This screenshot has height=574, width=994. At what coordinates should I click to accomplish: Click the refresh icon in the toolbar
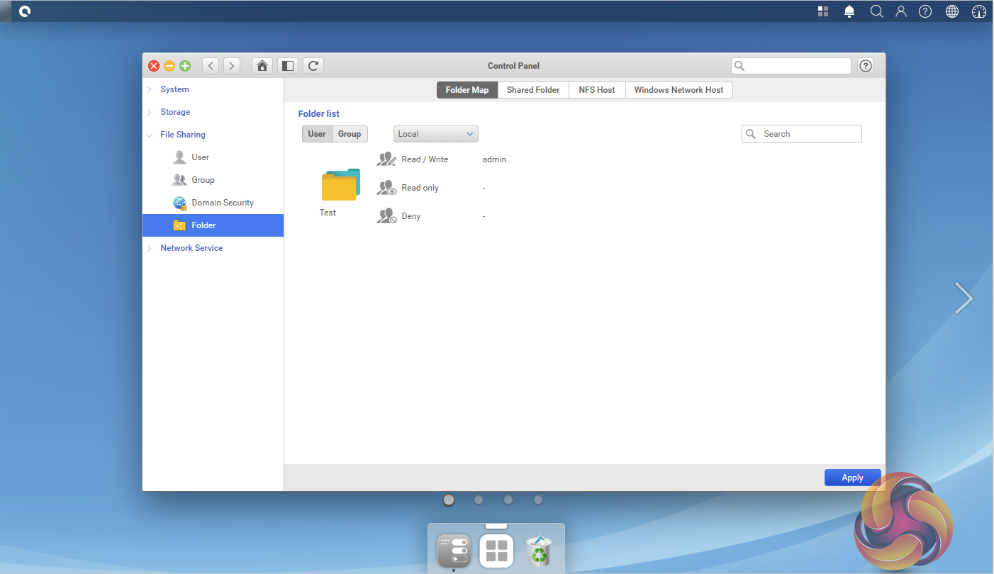[x=313, y=66]
